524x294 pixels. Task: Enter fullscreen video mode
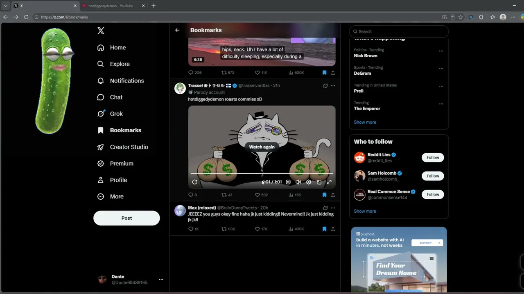point(329,182)
